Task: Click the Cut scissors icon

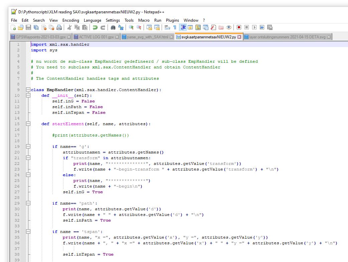Action: click(69, 27)
